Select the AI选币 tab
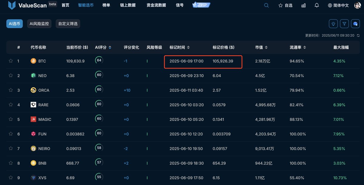 (x=15, y=24)
